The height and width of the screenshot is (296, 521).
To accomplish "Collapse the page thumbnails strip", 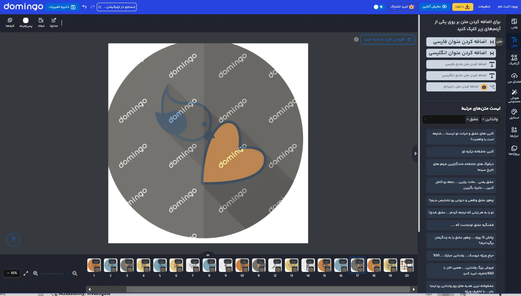I will click(x=208, y=255).
